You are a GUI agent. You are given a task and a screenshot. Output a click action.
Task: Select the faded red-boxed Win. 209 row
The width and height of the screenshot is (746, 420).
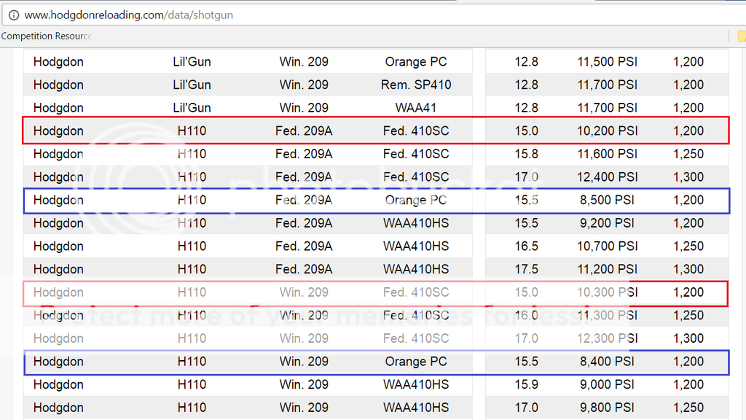click(x=373, y=292)
